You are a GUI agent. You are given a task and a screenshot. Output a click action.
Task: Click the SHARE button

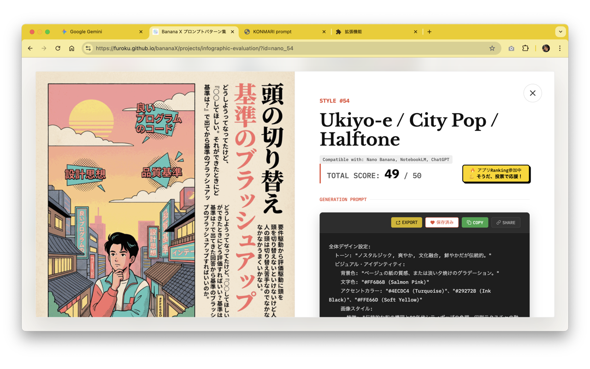click(x=506, y=222)
